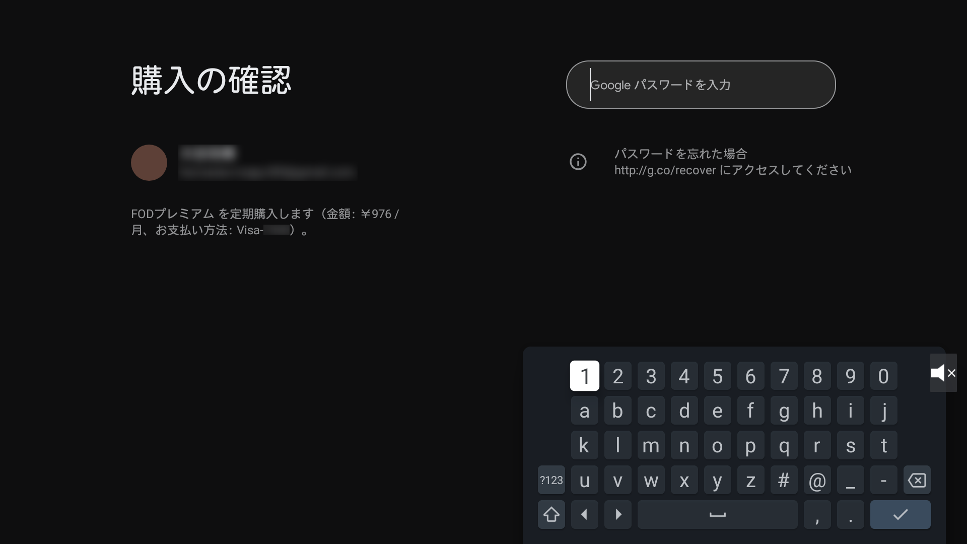Tap the comma key
Screen dimensions: 967x544
click(x=817, y=514)
